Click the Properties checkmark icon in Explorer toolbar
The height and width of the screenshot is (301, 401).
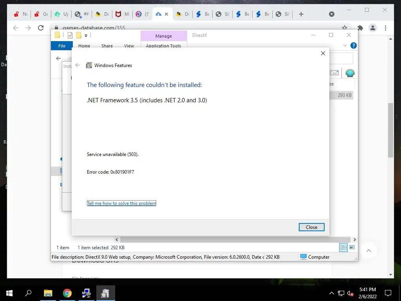(70, 35)
